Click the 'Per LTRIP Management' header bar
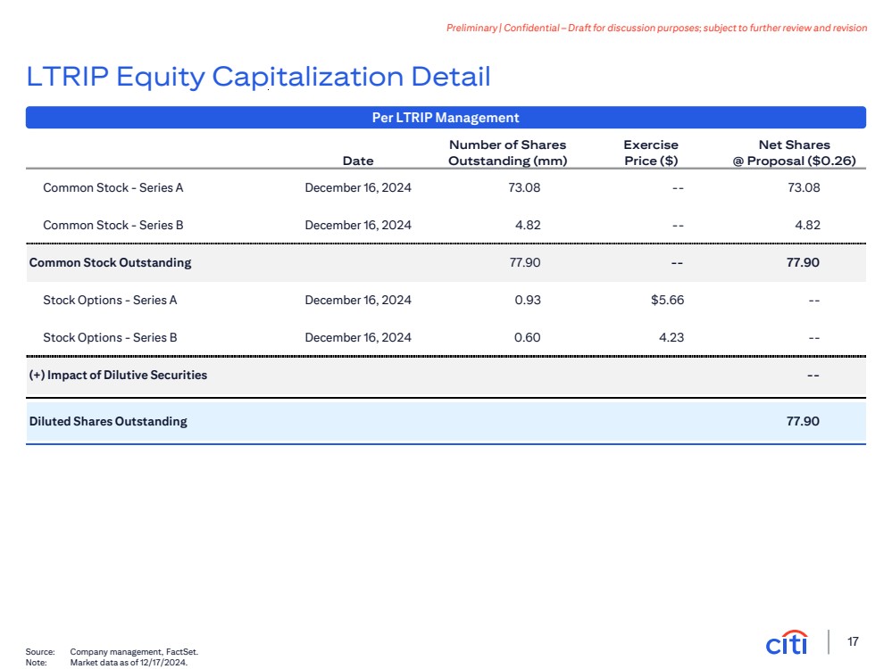Screen dimensions: 892x669 tap(446, 118)
